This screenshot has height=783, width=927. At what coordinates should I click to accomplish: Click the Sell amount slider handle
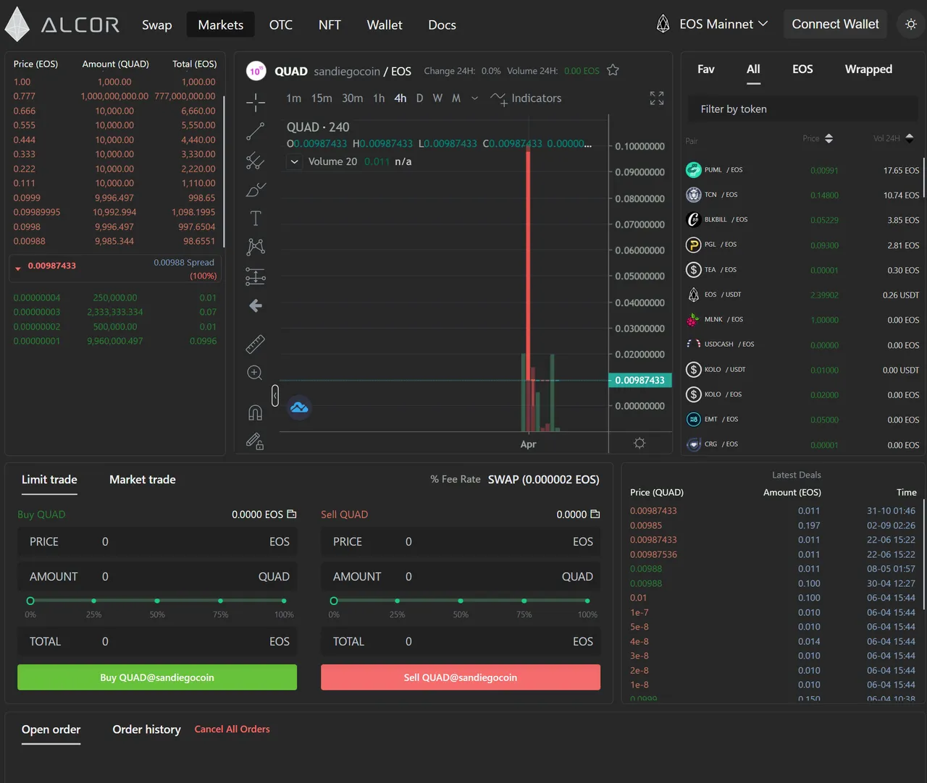[x=334, y=601]
